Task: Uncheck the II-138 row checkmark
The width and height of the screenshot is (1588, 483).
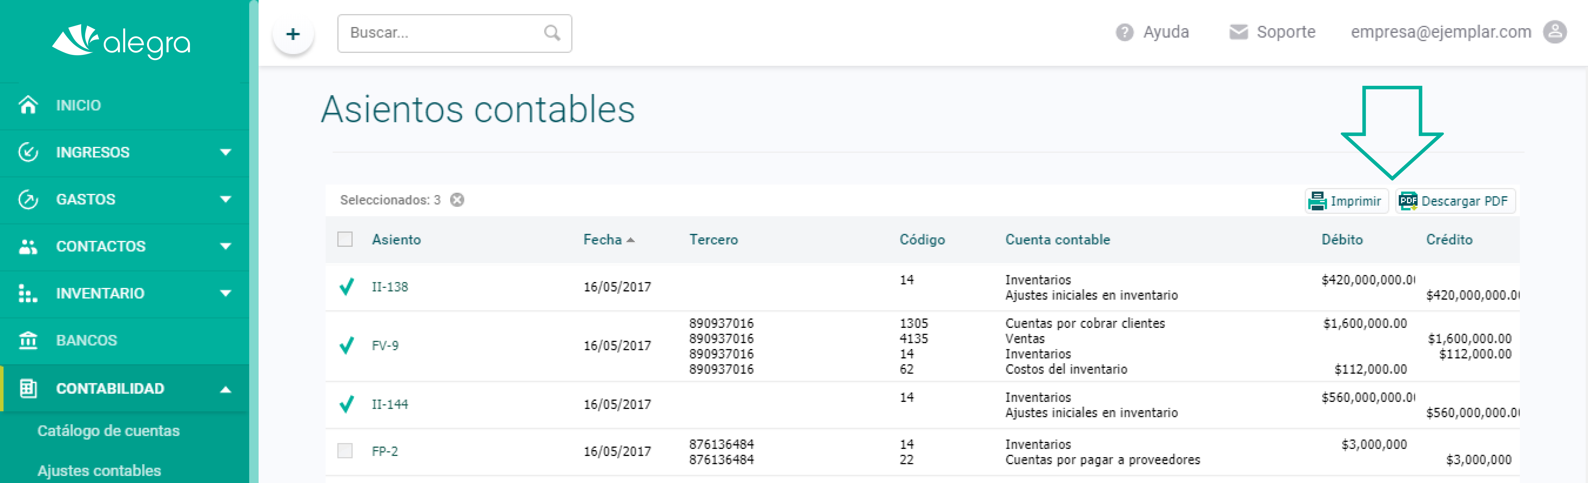Action: 346,286
